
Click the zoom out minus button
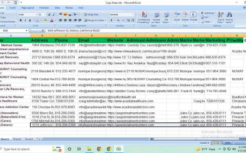coord(234,143)
